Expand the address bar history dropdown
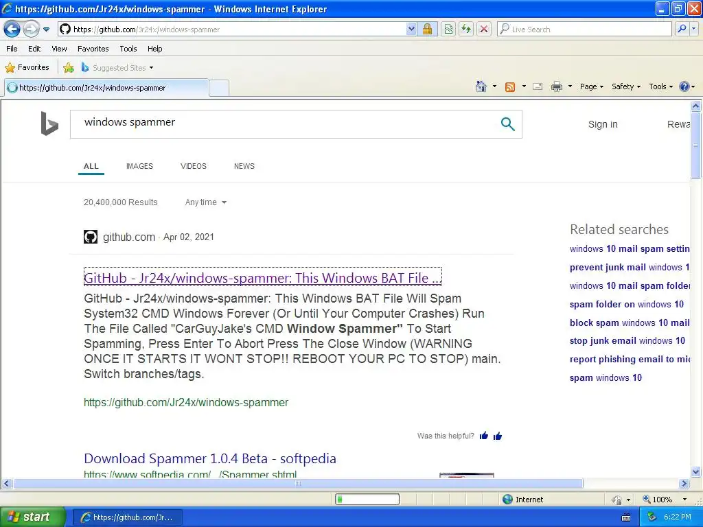Screen dimensions: 703x527 (x=411, y=30)
